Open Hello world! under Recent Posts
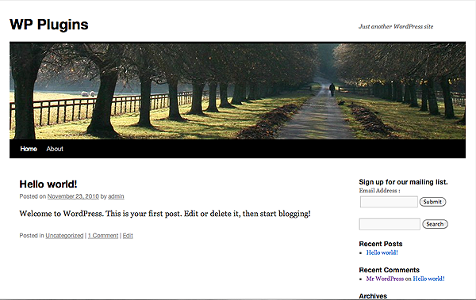This screenshot has height=300, width=476. pos(382,253)
